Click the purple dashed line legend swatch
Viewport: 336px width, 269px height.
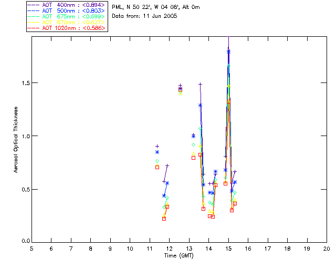click(x=34, y=5)
